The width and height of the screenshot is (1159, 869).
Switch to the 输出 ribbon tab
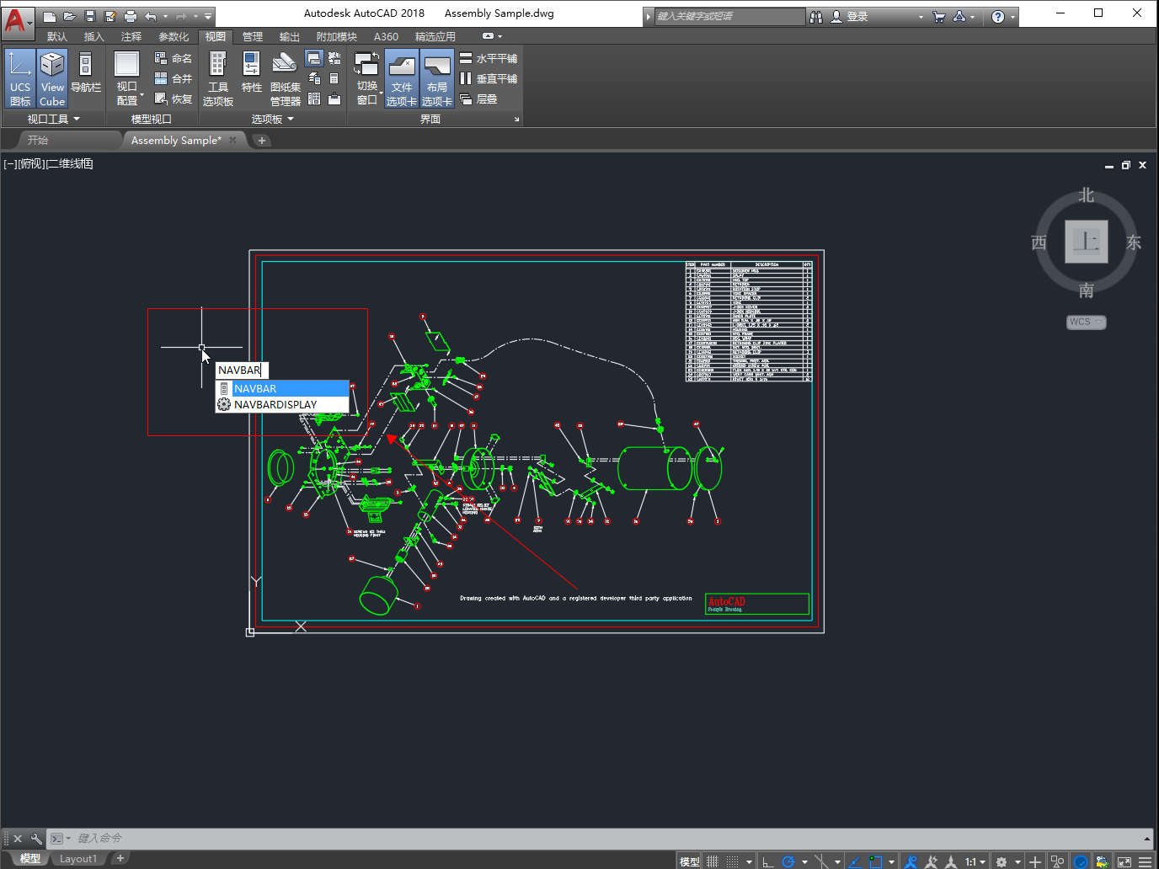coord(290,36)
